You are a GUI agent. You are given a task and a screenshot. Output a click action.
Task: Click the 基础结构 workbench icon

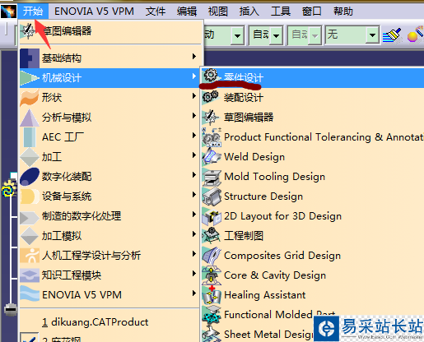(29, 58)
